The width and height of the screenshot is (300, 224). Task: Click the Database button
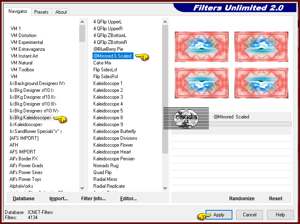[24, 199]
